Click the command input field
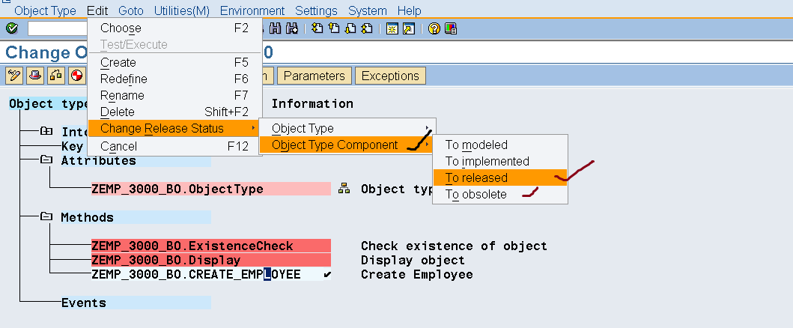793x328 pixels. [x=57, y=28]
